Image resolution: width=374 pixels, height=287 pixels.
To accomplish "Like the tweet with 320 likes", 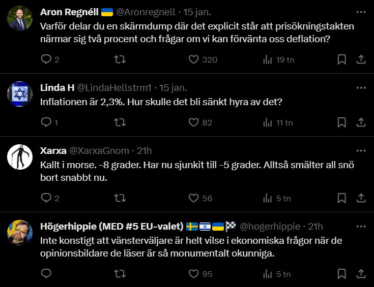I will click(193, 59).
